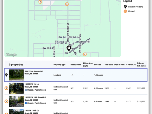
Task: Click the orange Closed legend swatch
Action: (x=125, y=11)
